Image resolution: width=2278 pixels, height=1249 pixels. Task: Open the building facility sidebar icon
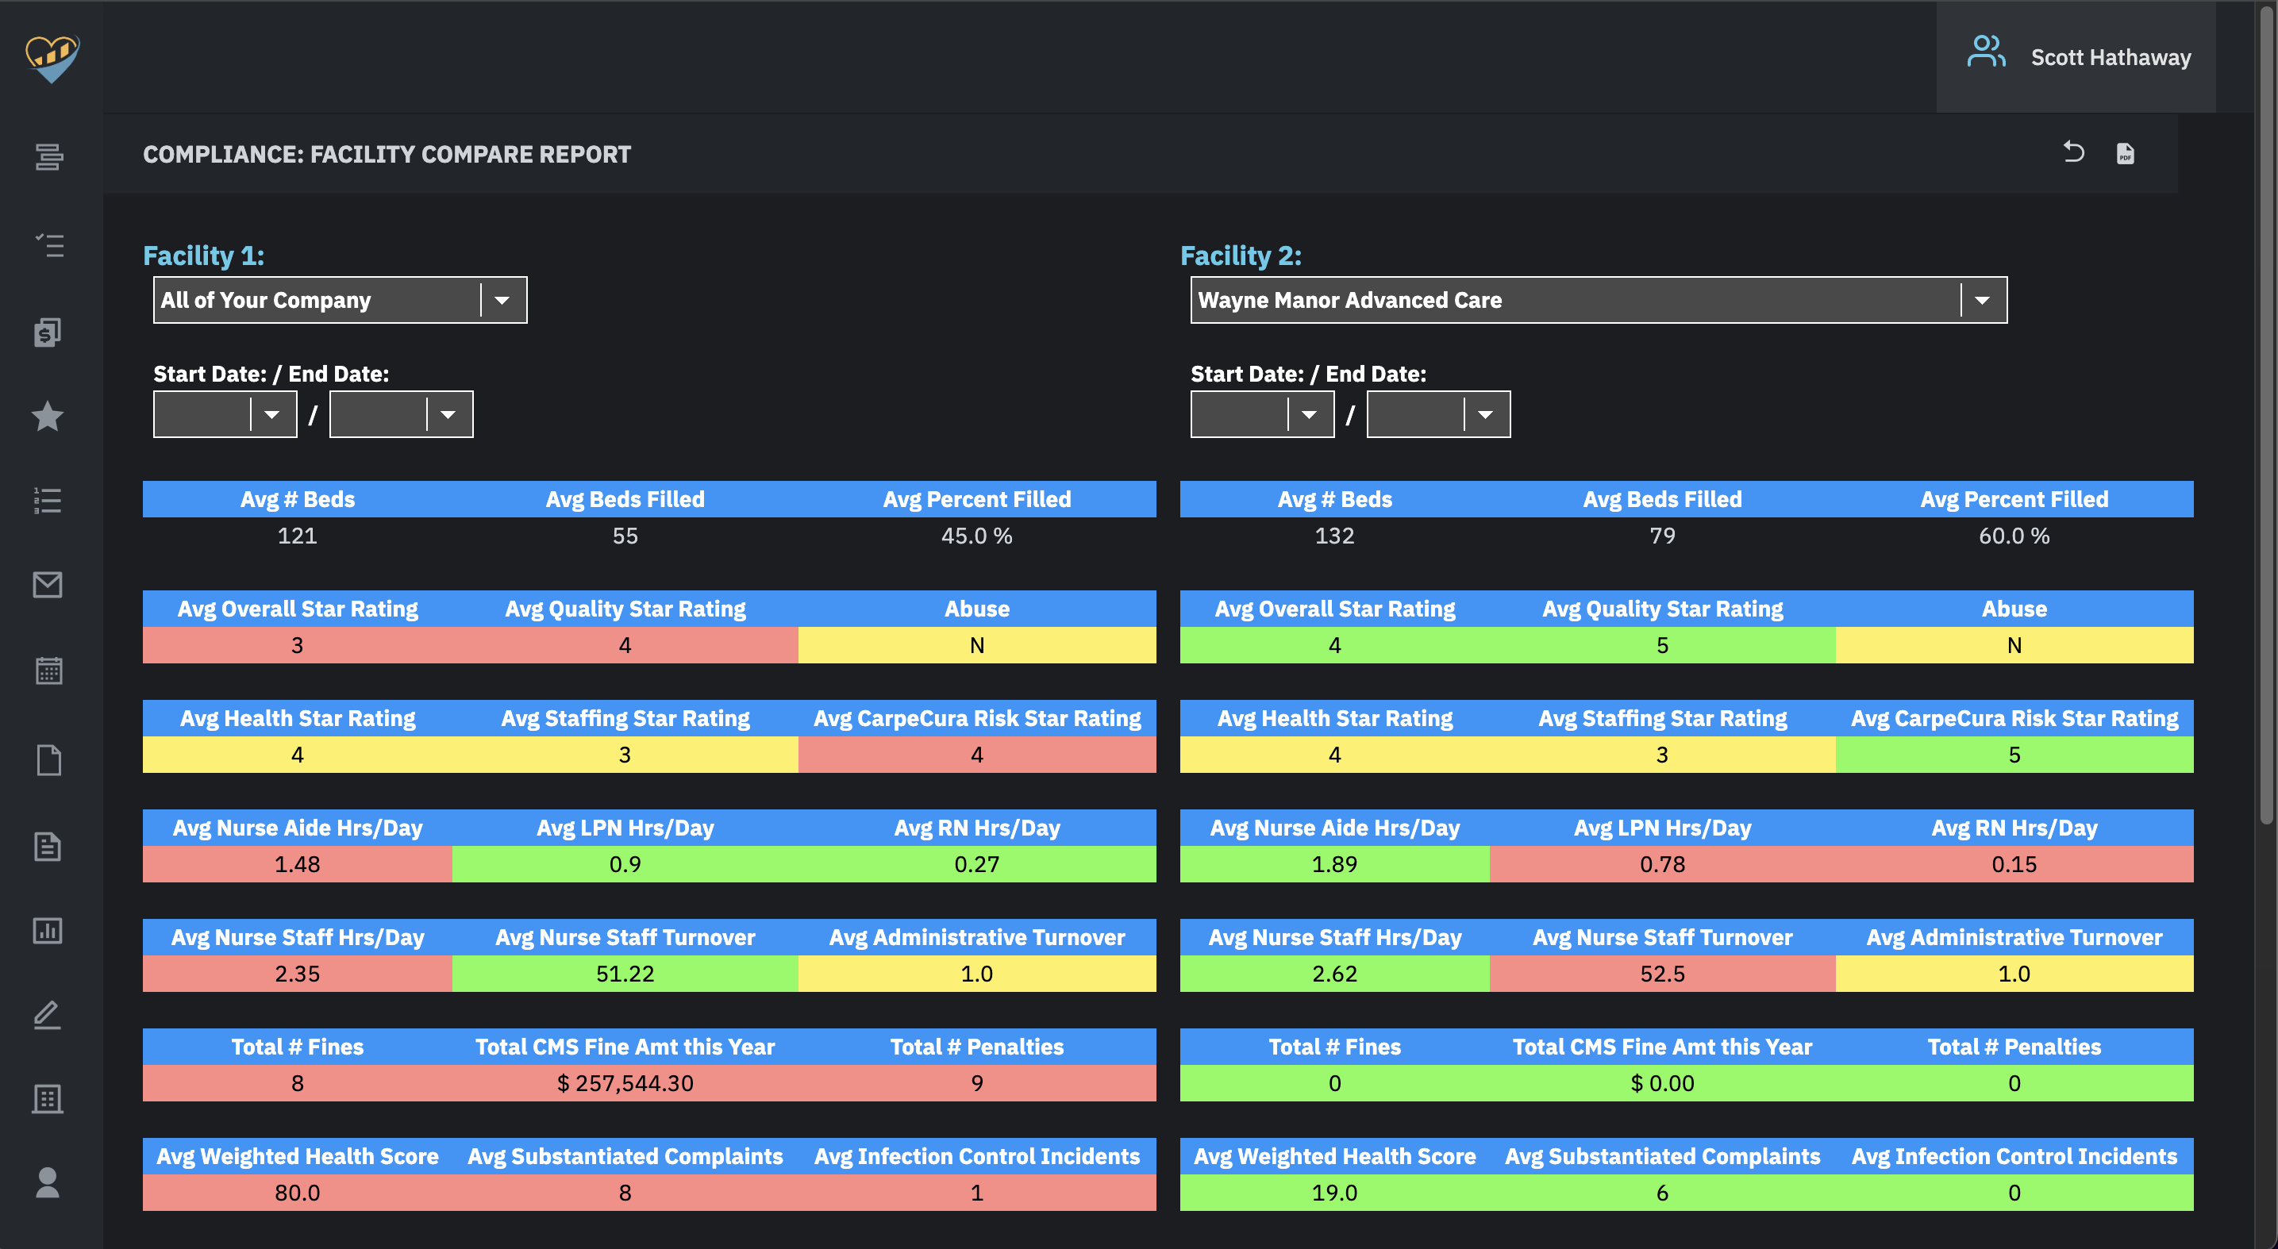tap(48, 1099)
